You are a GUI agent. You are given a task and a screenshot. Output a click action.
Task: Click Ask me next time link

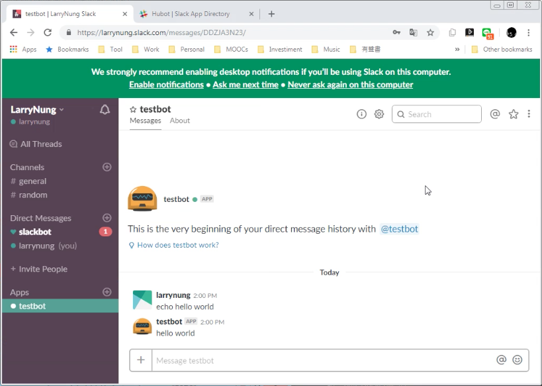[246, 85]
